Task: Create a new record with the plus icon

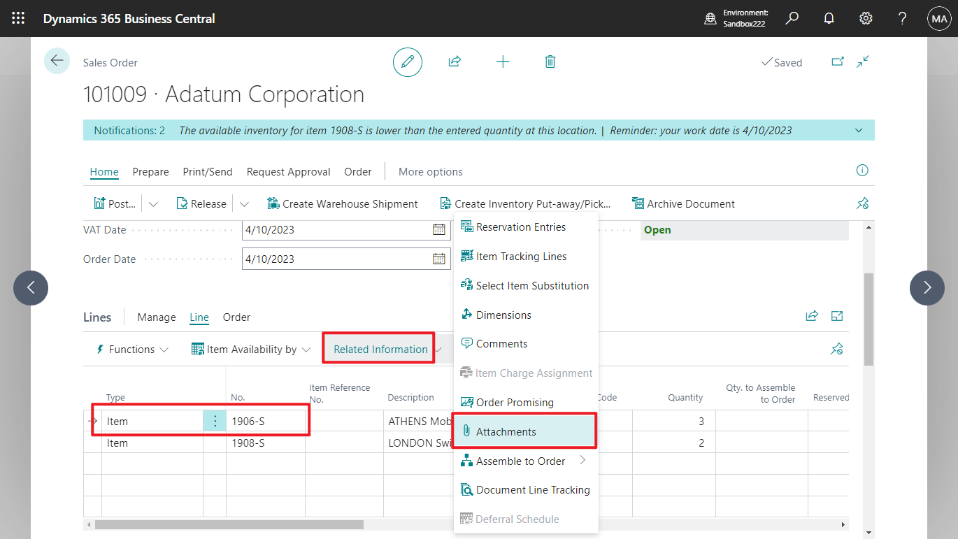Action: 503,62
